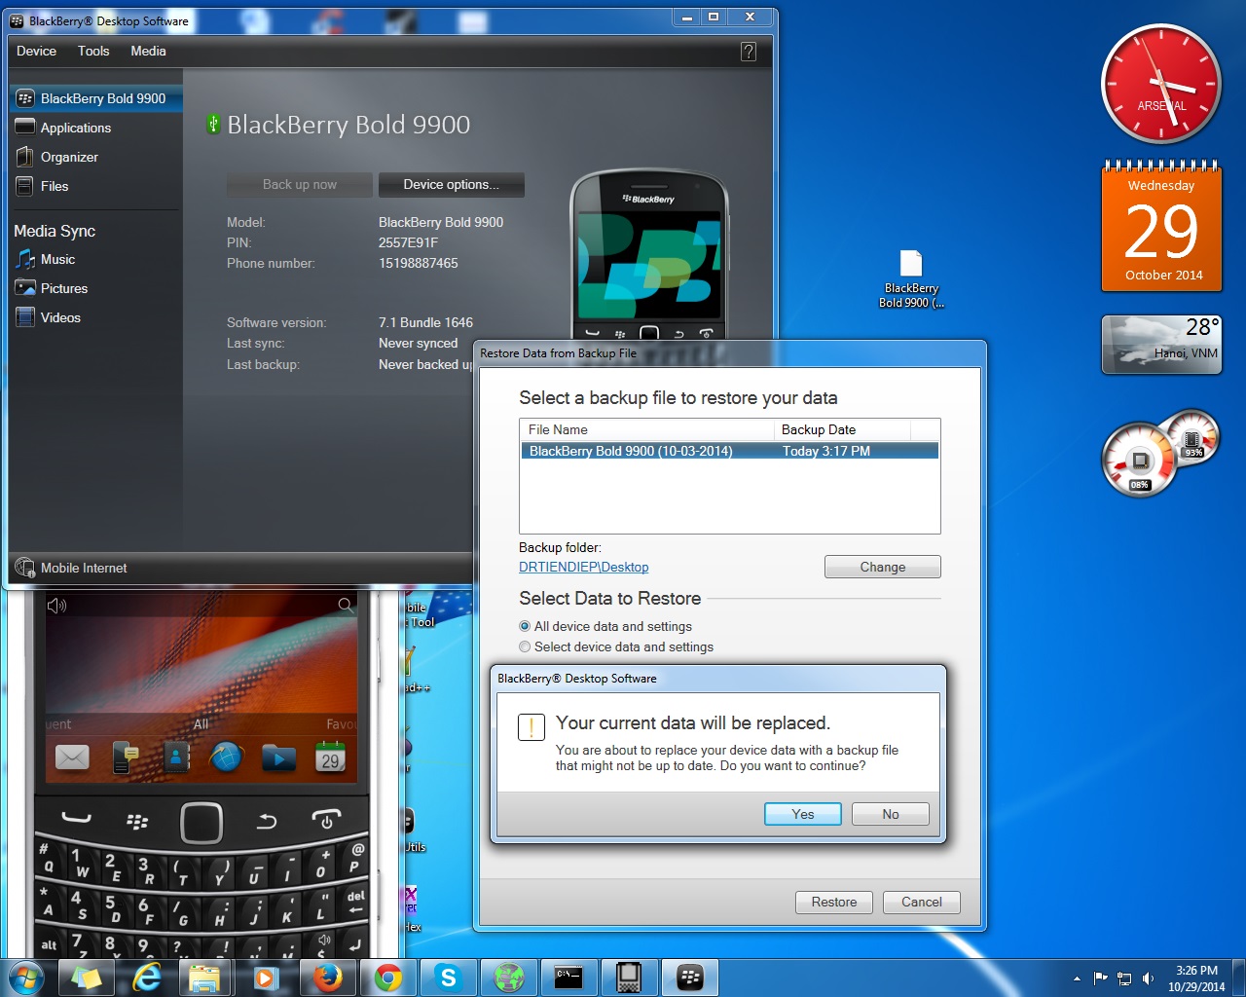This screenshot has height=997, width=1246.
Task: Open Applications in the sidebar
Action: (75, 128)
